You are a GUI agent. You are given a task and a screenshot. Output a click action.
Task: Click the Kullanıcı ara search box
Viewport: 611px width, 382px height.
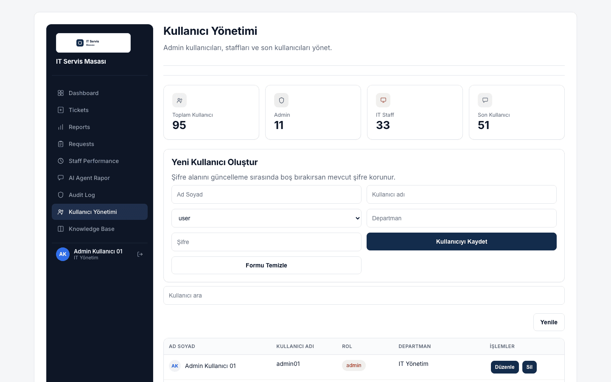pyautogui.click(x=364, y=295)
